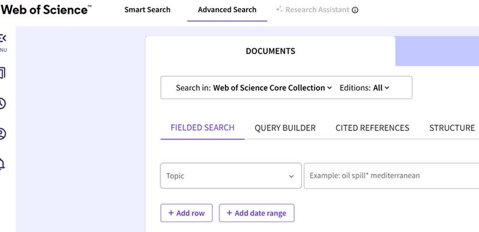Open alerts bell icon

tap(2, 164)
